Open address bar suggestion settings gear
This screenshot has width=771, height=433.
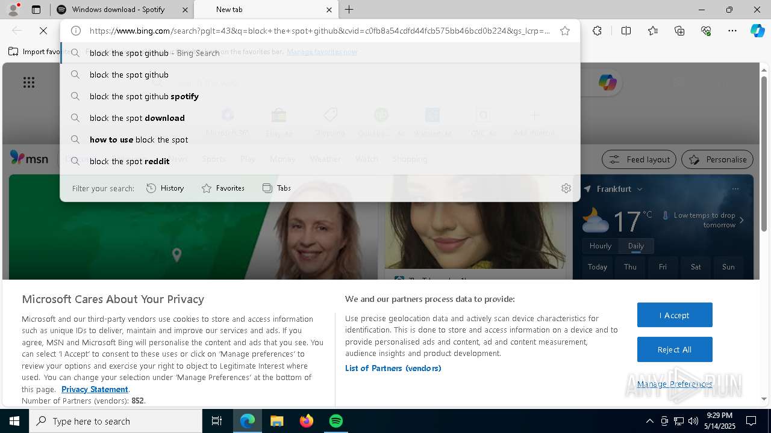tap(566, 188)
